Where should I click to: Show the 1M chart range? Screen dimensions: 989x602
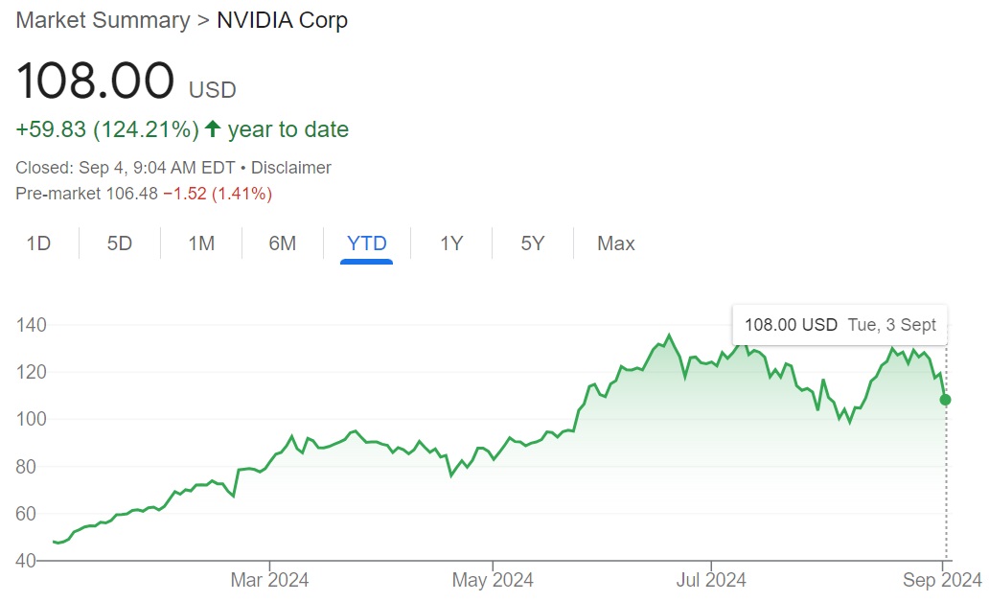pyautogui.click(x=201, y=243)
